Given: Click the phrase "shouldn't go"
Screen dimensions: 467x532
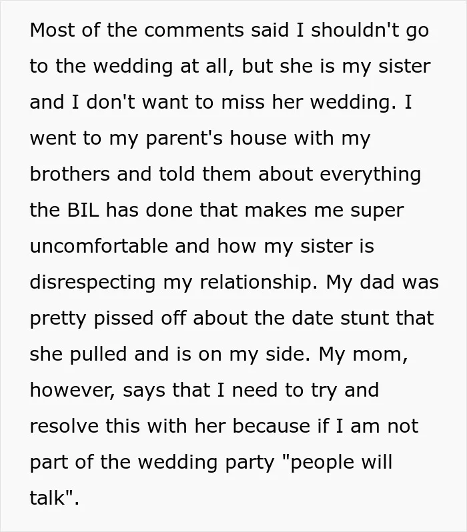Looking at the screenshot, I should pos(370,31).
